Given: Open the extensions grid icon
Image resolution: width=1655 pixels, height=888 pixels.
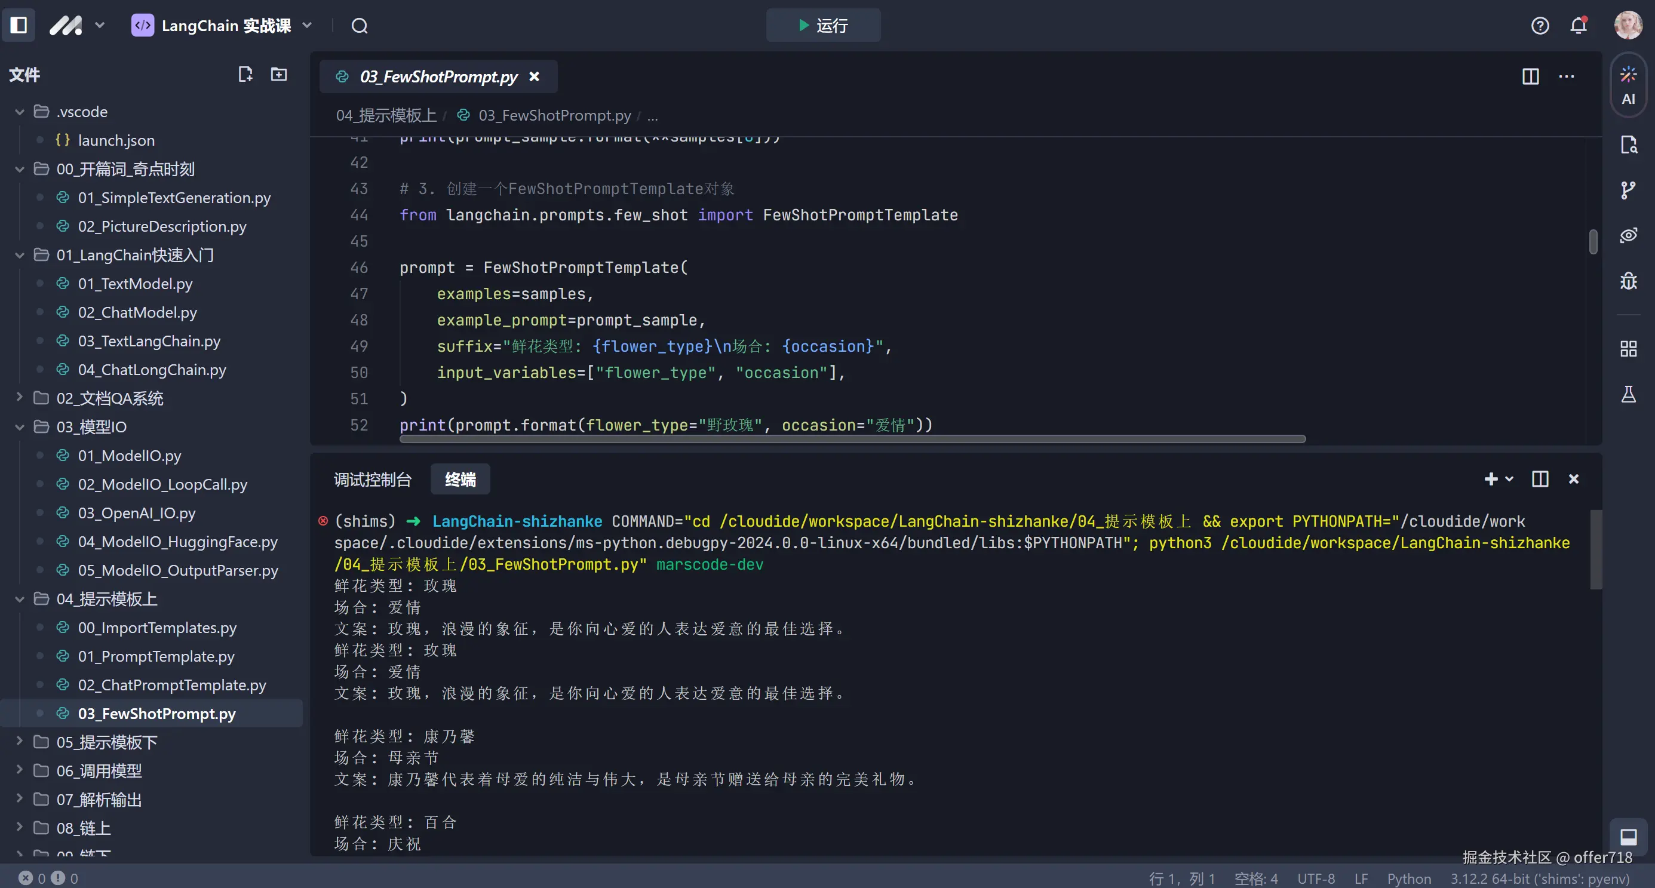Looking at the screenshot, I should point(1628,349).
